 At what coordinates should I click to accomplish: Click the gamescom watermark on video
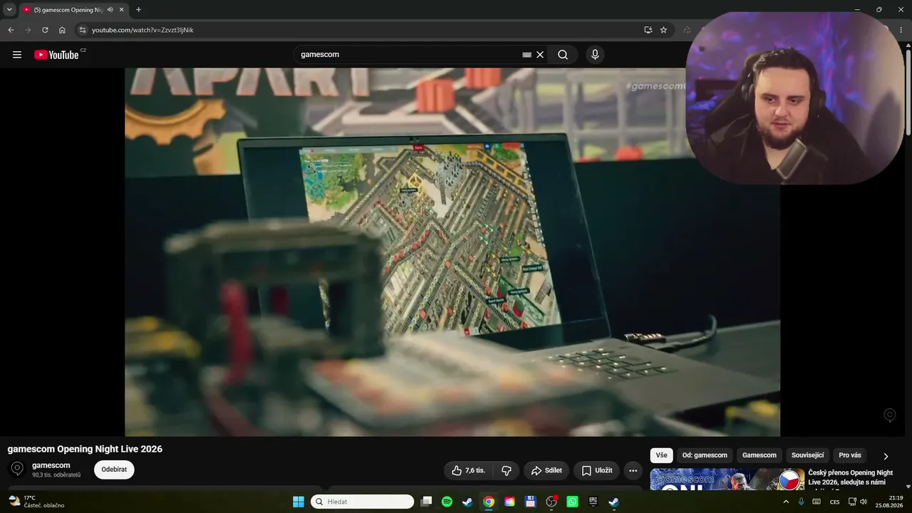coord(889,415)
